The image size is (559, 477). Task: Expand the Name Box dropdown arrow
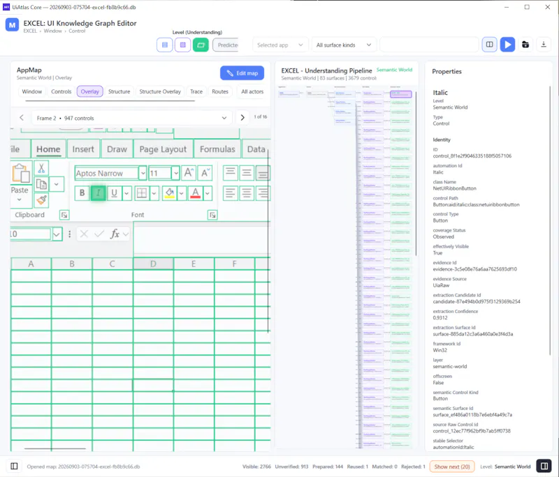click(x=57, y=234)
